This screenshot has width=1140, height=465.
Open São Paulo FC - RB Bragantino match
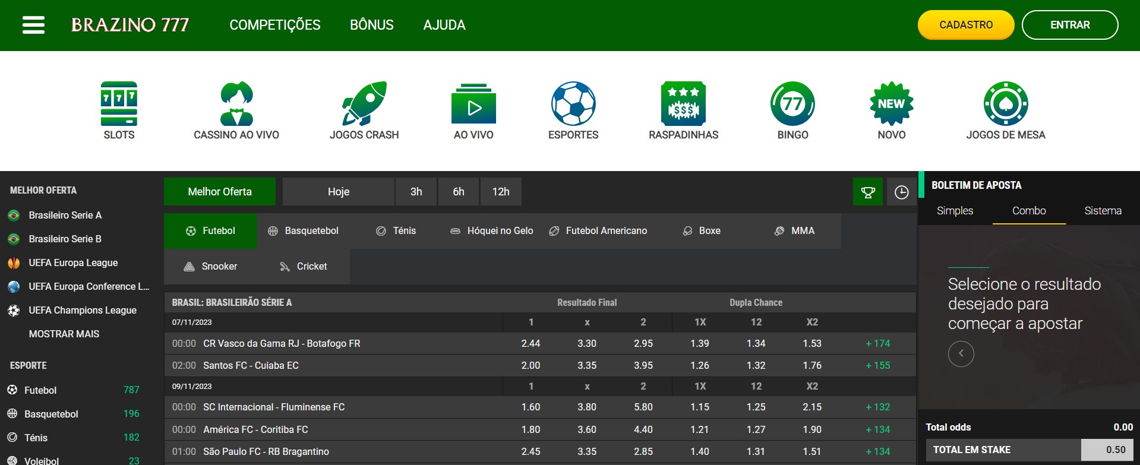(266, 451)
